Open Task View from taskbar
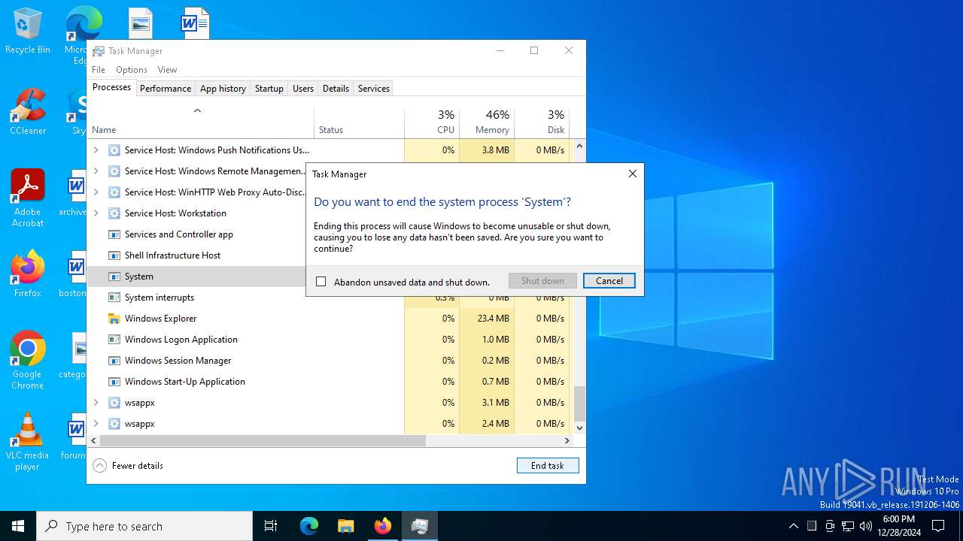This screenshot has width=963, height=541. tap(271, 526)
